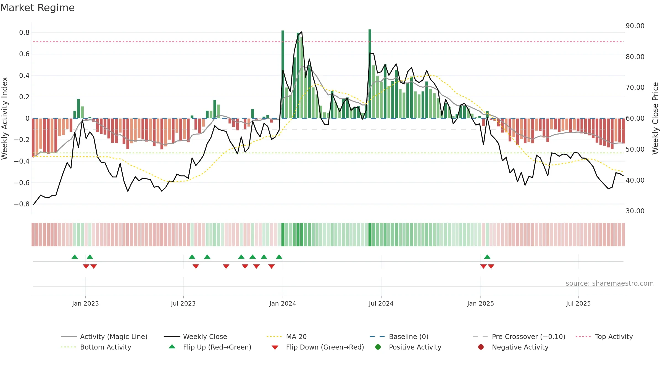This screenshot has height=373, width=663.
Task: Click the 0.6 tick on left axis
Action: (x=24, y=54)
